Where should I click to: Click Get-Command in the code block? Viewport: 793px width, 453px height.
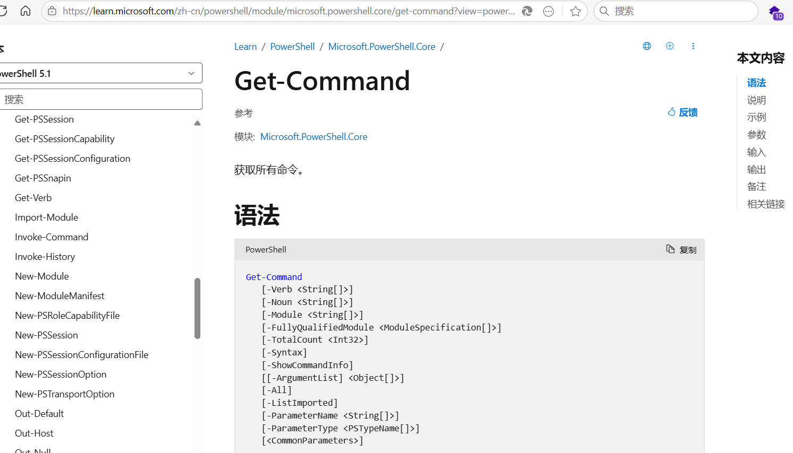pyautogui.click(x=274, y=277)
